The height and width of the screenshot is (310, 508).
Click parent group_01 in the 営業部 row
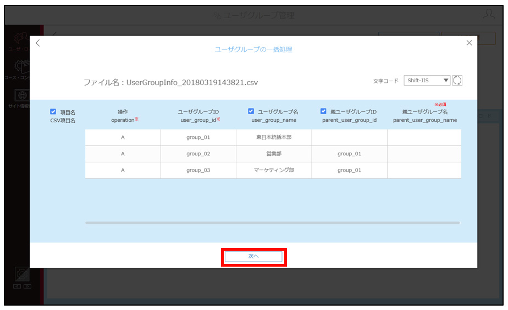coord(349,154)
